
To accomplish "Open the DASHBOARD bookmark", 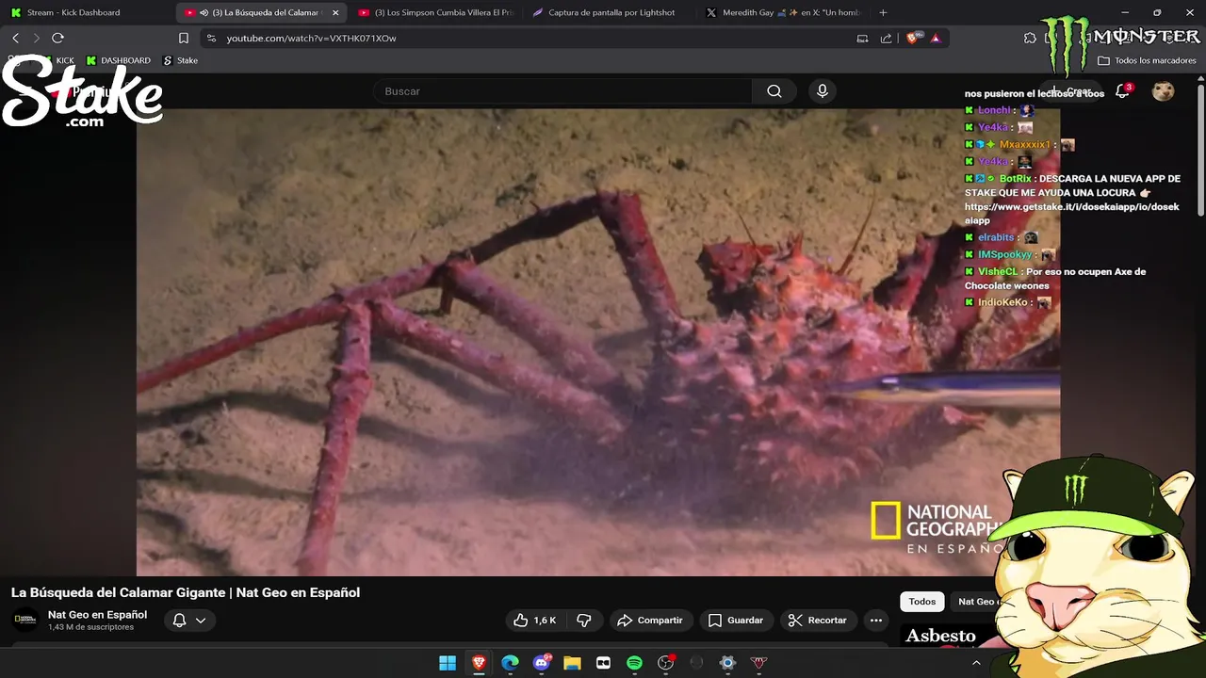I will 118,60.
